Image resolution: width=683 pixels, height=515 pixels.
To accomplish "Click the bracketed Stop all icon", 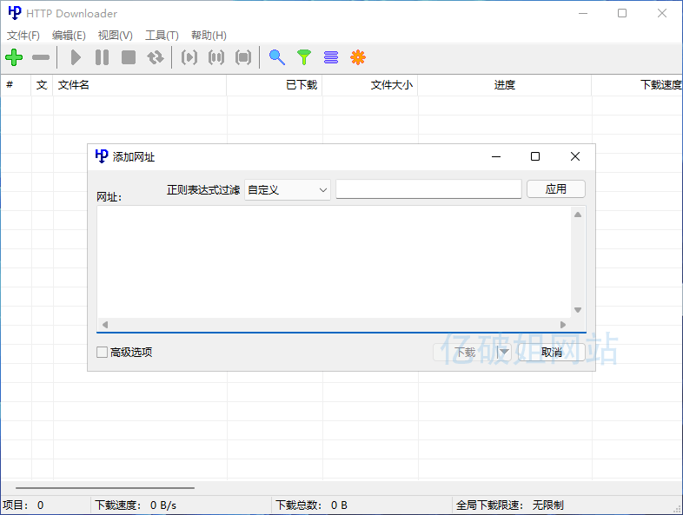I will (x=243, y=57).
